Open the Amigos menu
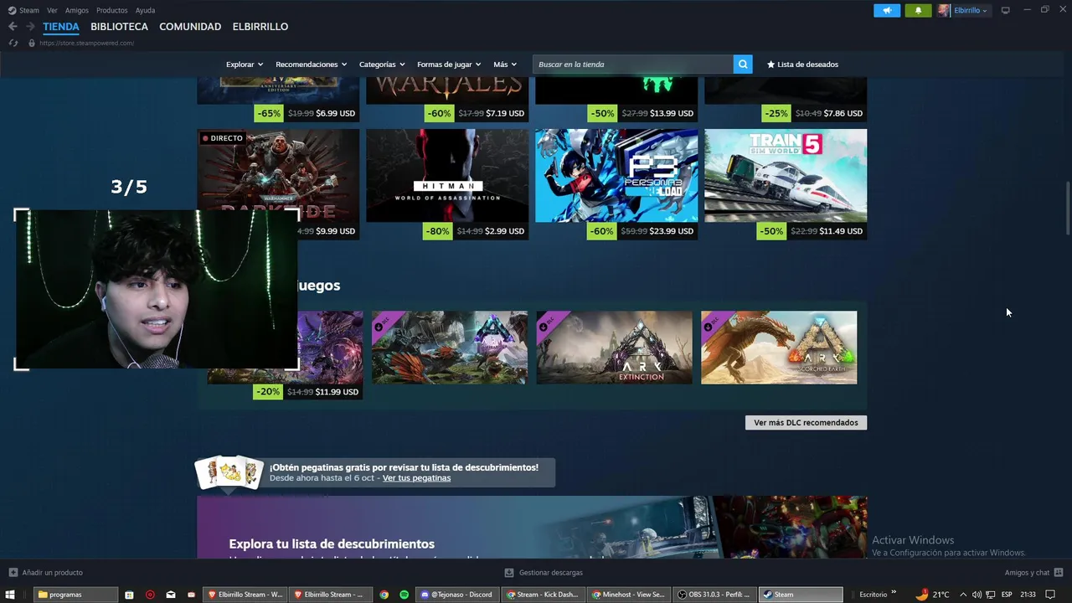Screen dimensions: 1072x603 [x=77, y=10]
